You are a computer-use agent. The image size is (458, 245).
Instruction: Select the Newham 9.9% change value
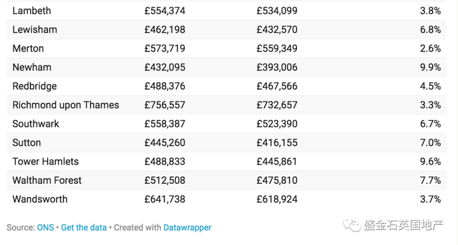430,67
